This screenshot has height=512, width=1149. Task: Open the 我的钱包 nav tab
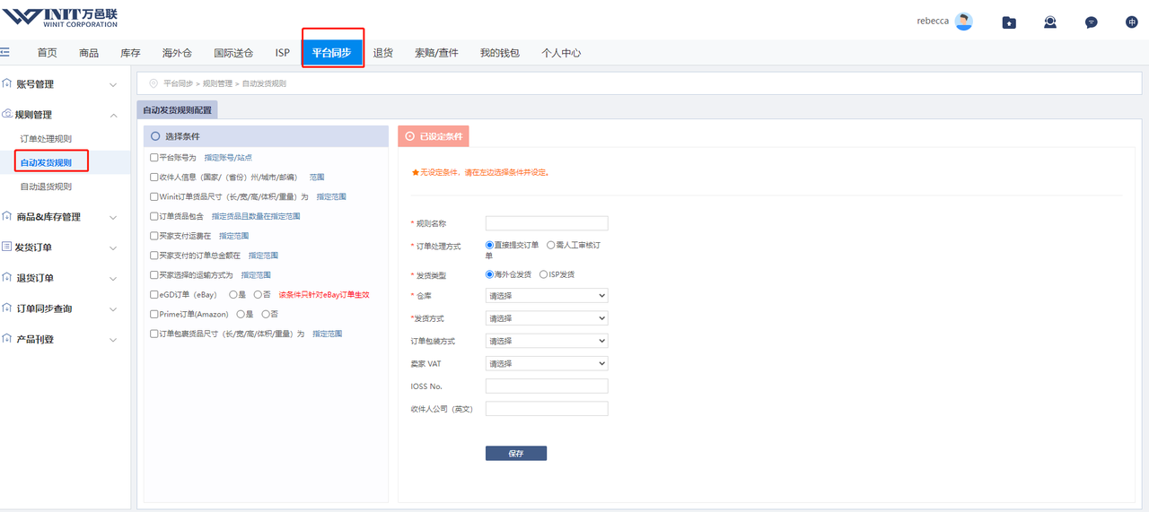click(500, 53)
